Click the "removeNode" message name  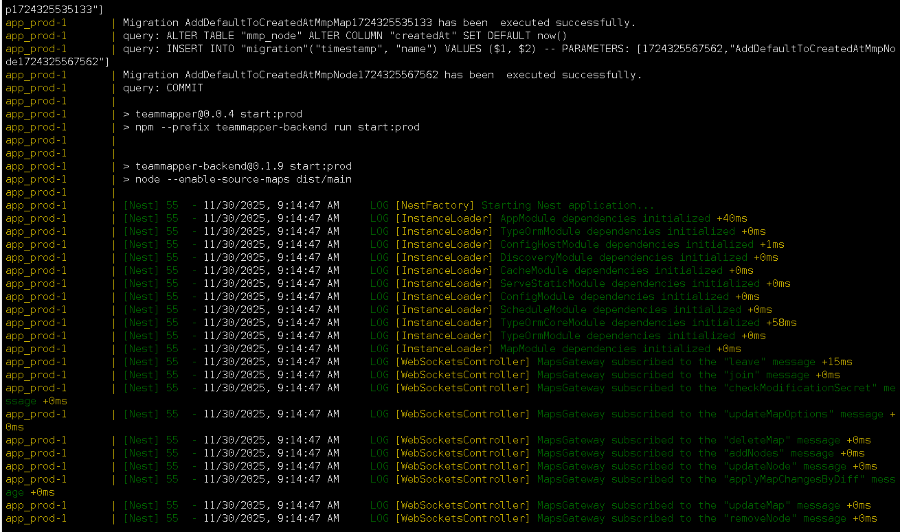coord(760,518)
